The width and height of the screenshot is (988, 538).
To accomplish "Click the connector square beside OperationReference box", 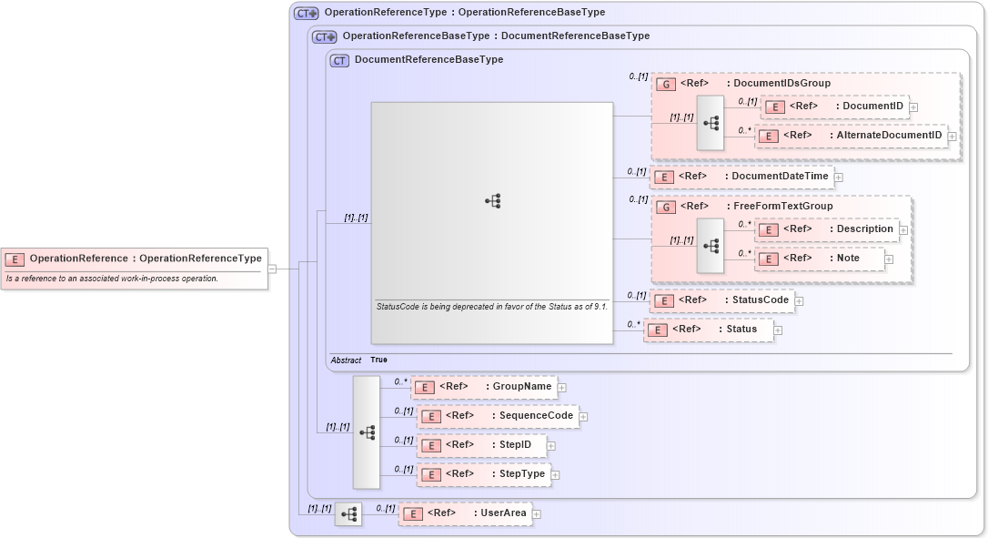I will pos(274,268).
